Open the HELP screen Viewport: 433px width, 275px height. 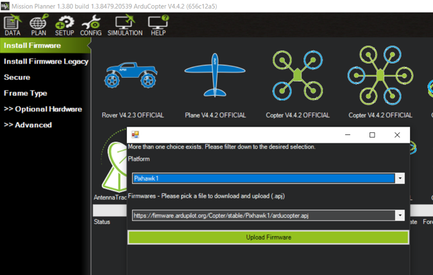(x=158, y=26)
